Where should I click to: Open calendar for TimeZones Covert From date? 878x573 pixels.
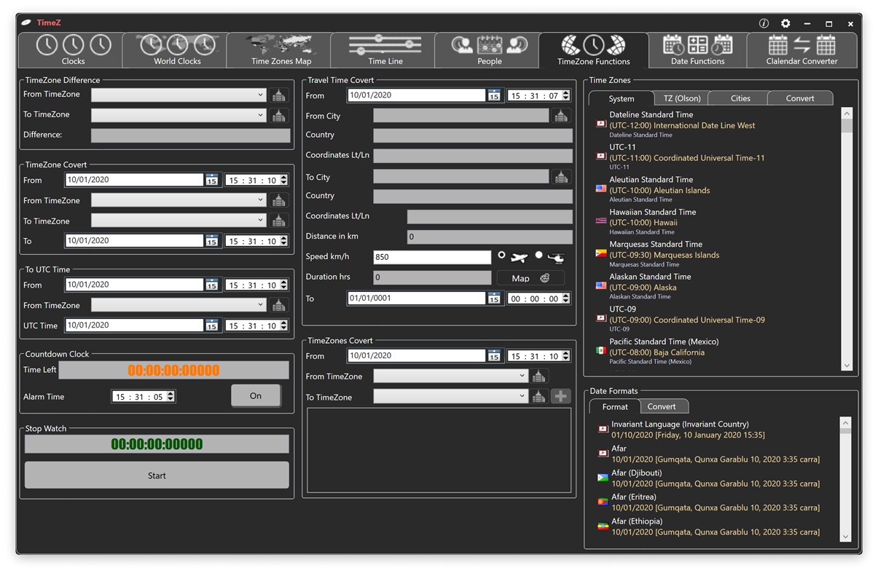pos(494,356)
